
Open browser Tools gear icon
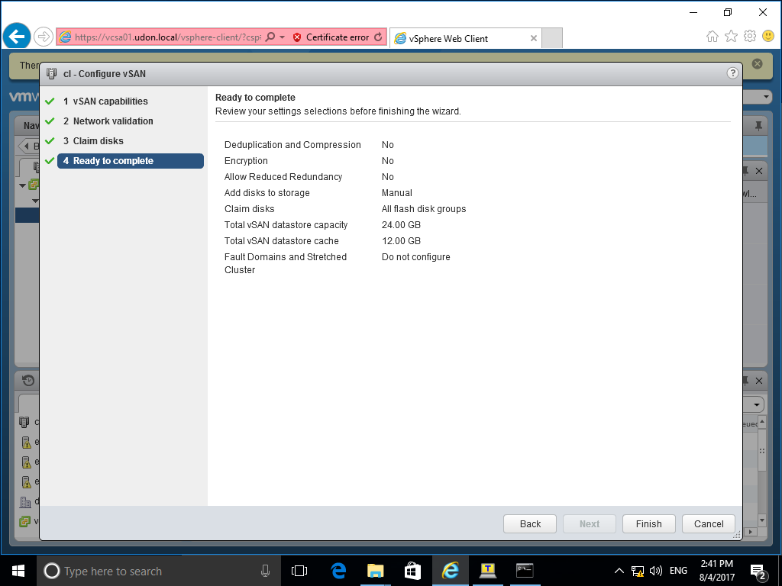click(750, 37)
